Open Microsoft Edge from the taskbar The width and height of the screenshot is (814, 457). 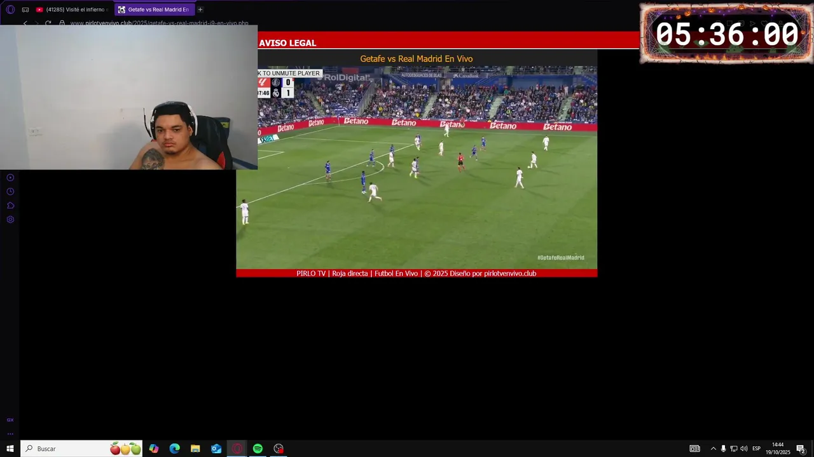click(175, 449)
